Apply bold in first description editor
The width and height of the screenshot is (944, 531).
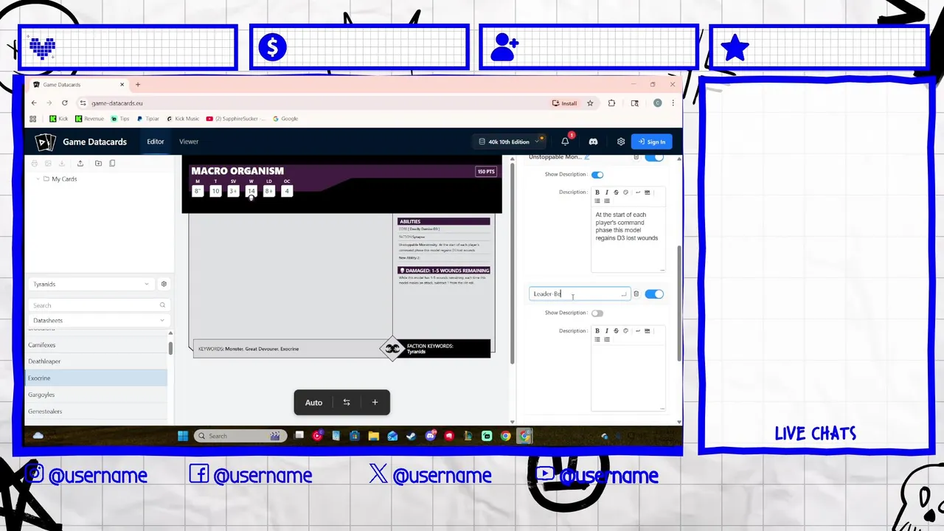click(x=597, y=192)
